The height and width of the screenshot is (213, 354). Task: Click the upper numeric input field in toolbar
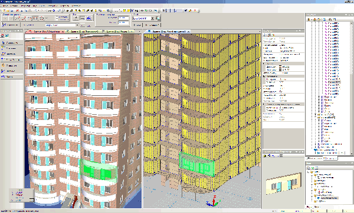(123, 18)
